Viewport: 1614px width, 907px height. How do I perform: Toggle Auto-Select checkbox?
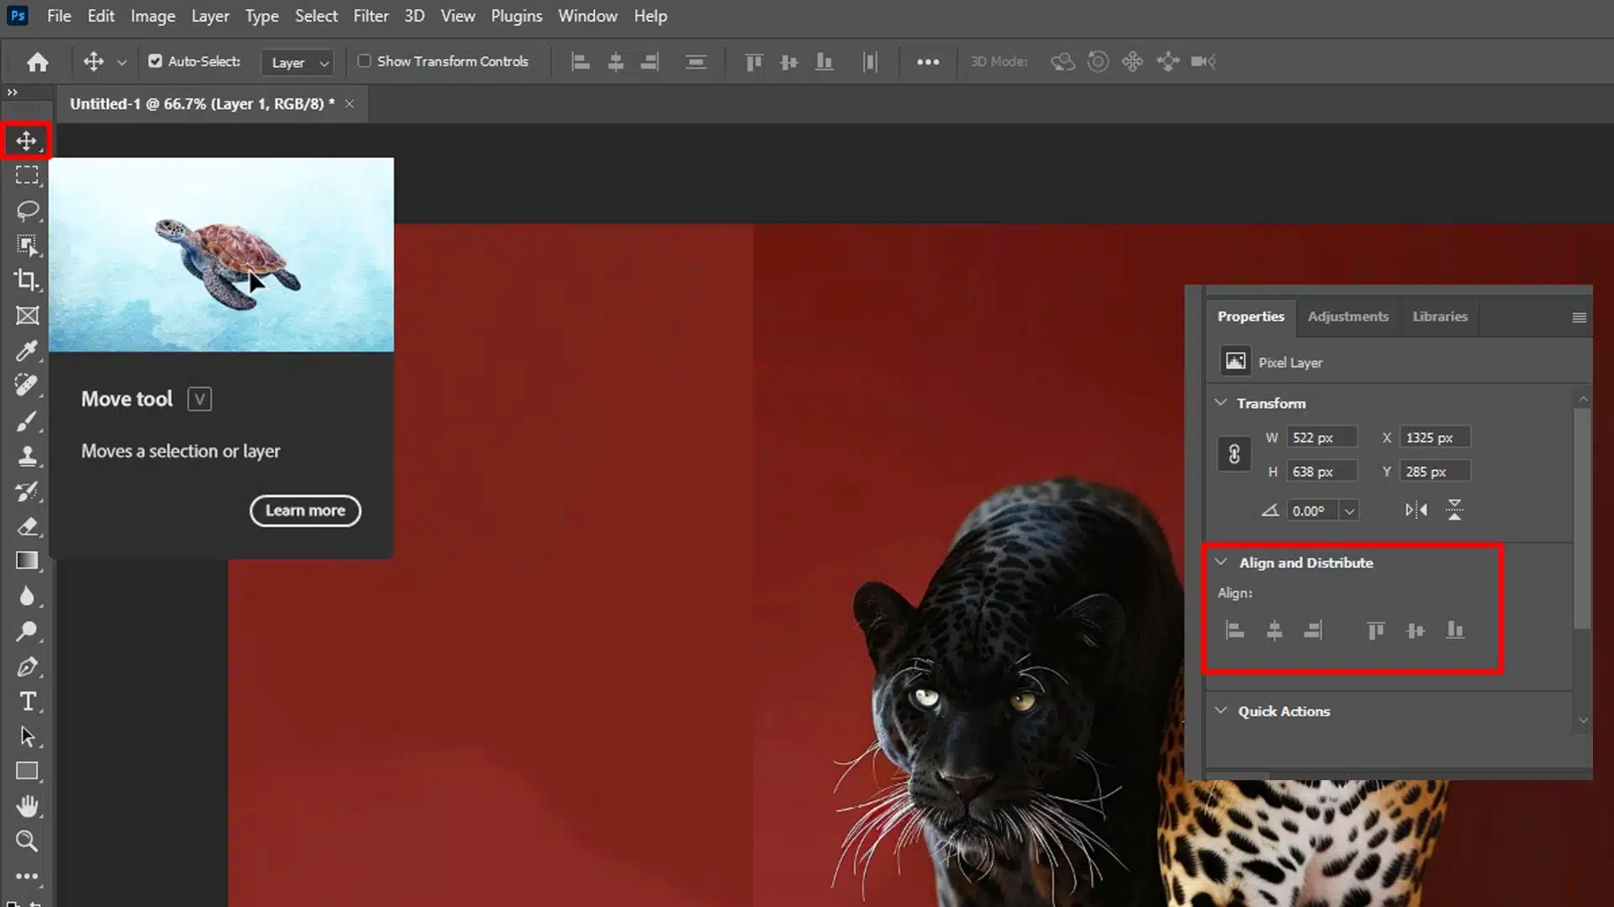click(x=156, y=61)
